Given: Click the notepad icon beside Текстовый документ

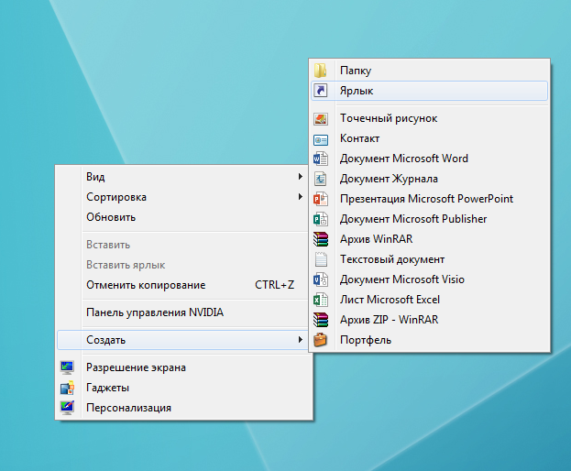Looking at the screenshot, I should coord(321,259).
